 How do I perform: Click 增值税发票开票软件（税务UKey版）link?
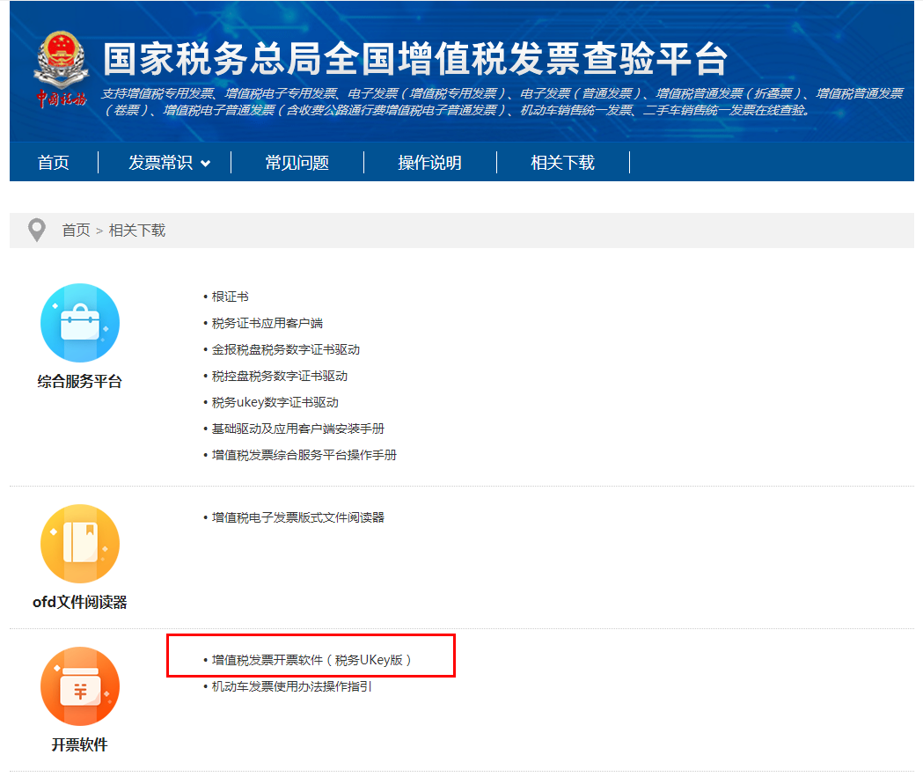[x=311, y=659]
